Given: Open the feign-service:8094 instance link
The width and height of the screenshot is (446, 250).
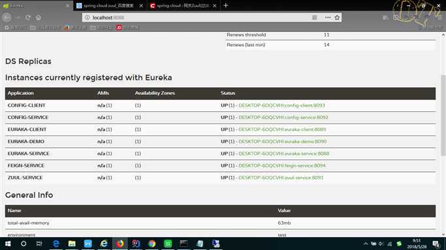Looking at the screenshot, I should (x=282, y=165).
